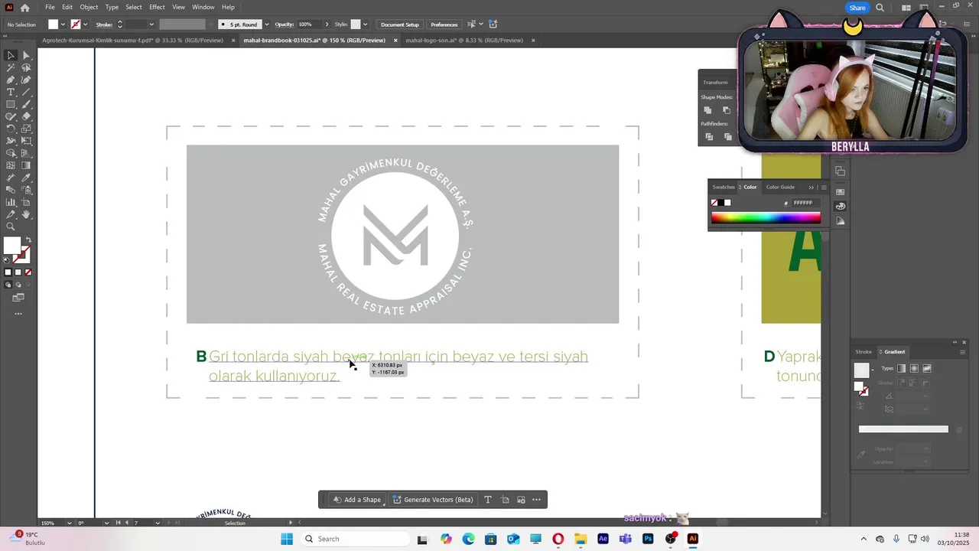Click the Document Setup button
Viewport: 979px width, 551px height.
[x=400, y=24]
